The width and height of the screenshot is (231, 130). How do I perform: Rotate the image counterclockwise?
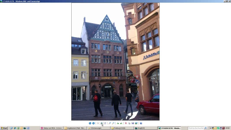[121, 123]
